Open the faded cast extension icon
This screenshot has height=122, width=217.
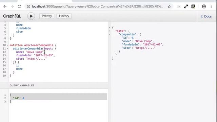coord(179,6)
